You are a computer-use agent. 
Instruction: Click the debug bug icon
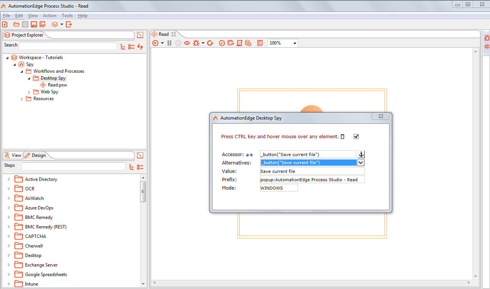196,43
